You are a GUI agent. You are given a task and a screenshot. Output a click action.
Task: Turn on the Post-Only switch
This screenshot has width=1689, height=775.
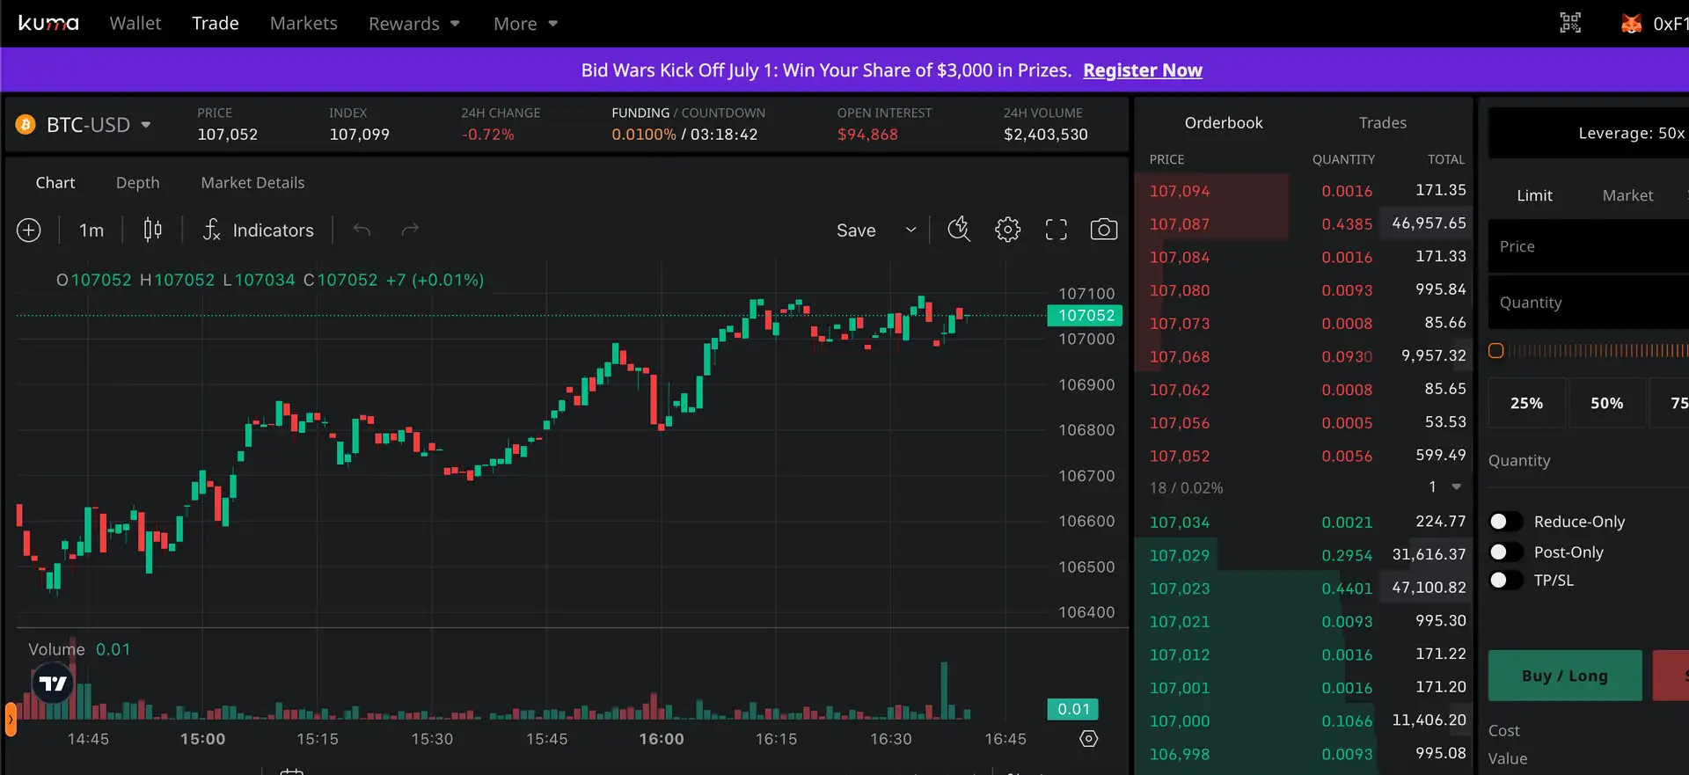tap(1505, 552)
